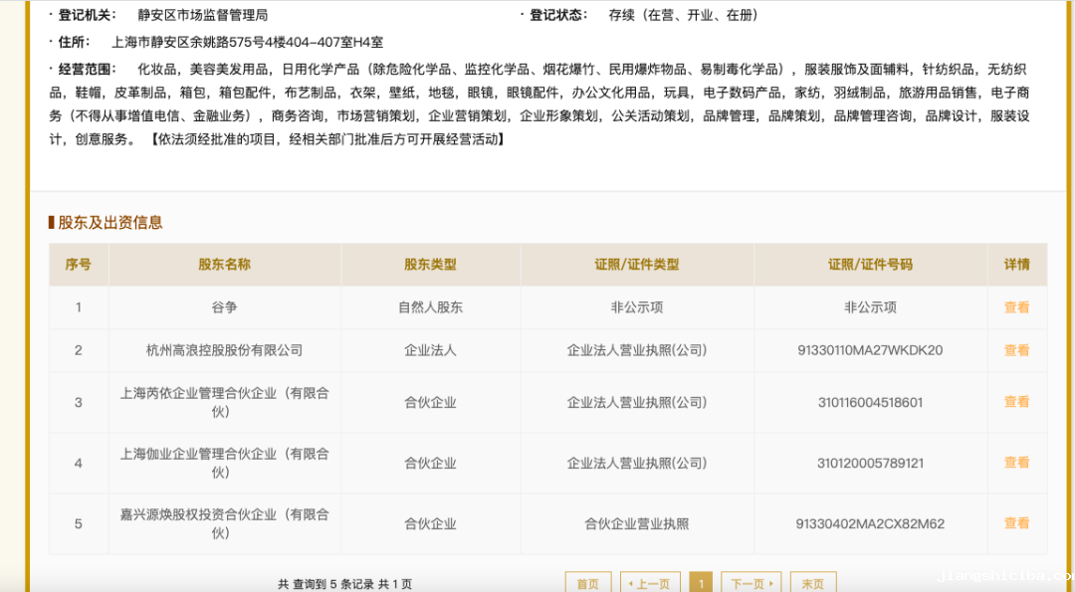Image resolution: width=1075 pixels, height=592 pixels.
Task: Click the 证照/证件类型 column header
Action: (637, 265)
